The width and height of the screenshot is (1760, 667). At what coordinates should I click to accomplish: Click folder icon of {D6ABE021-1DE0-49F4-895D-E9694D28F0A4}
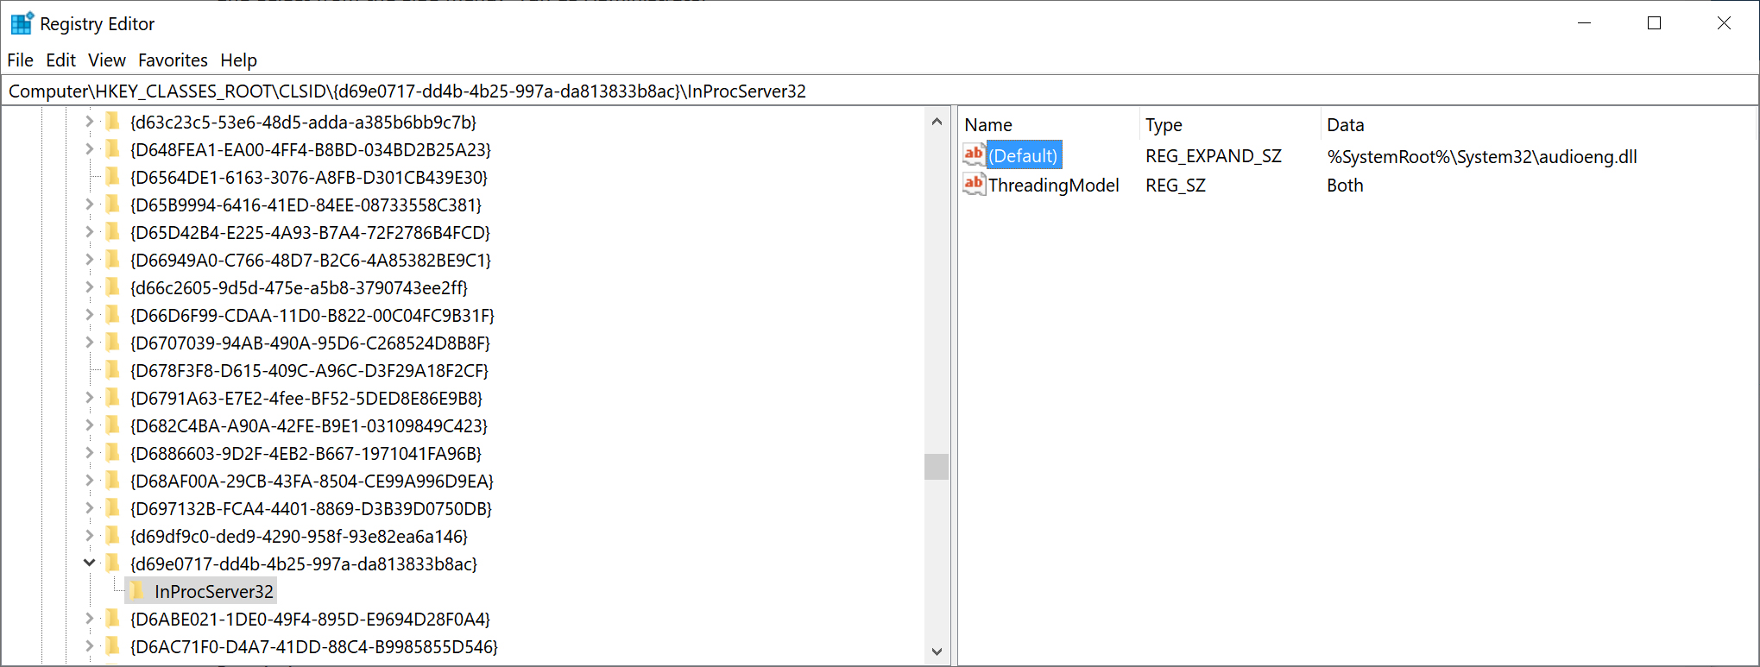(112, 619)
